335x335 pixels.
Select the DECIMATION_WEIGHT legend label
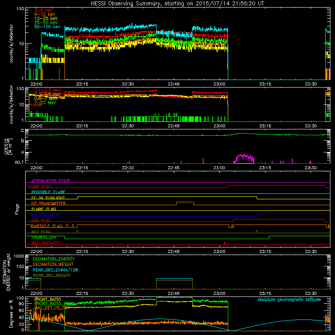(x=53, y=265)
